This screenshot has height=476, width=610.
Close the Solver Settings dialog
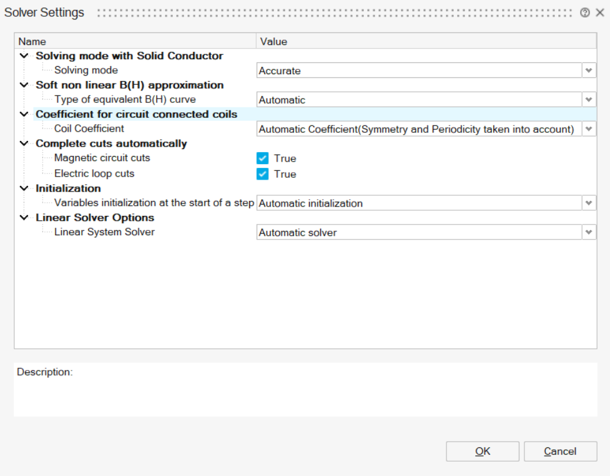(599, 12)
